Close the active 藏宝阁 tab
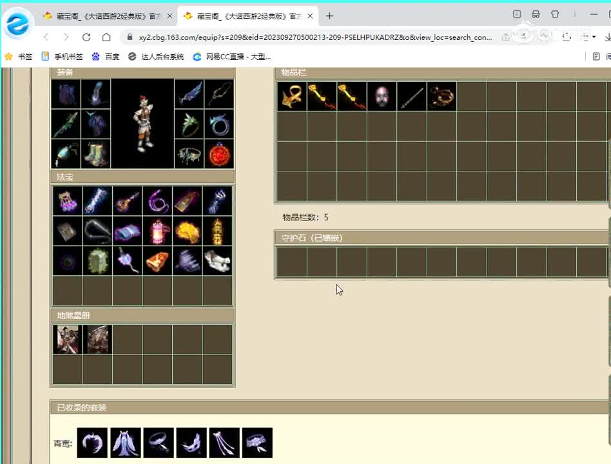Viewport: 611px width, 464px height. (x=310, y=16)
